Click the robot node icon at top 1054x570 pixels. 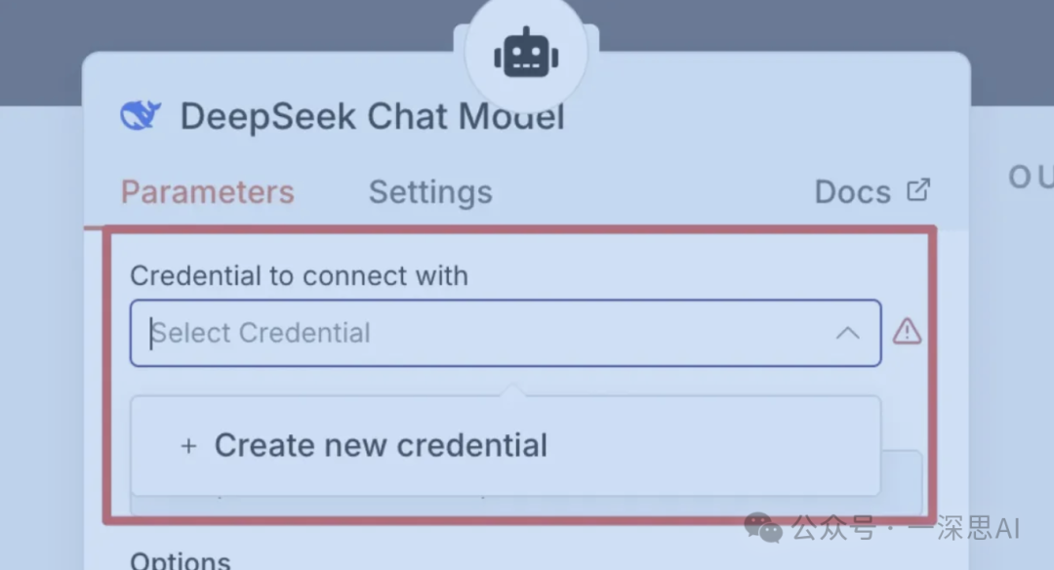(526, 55)
